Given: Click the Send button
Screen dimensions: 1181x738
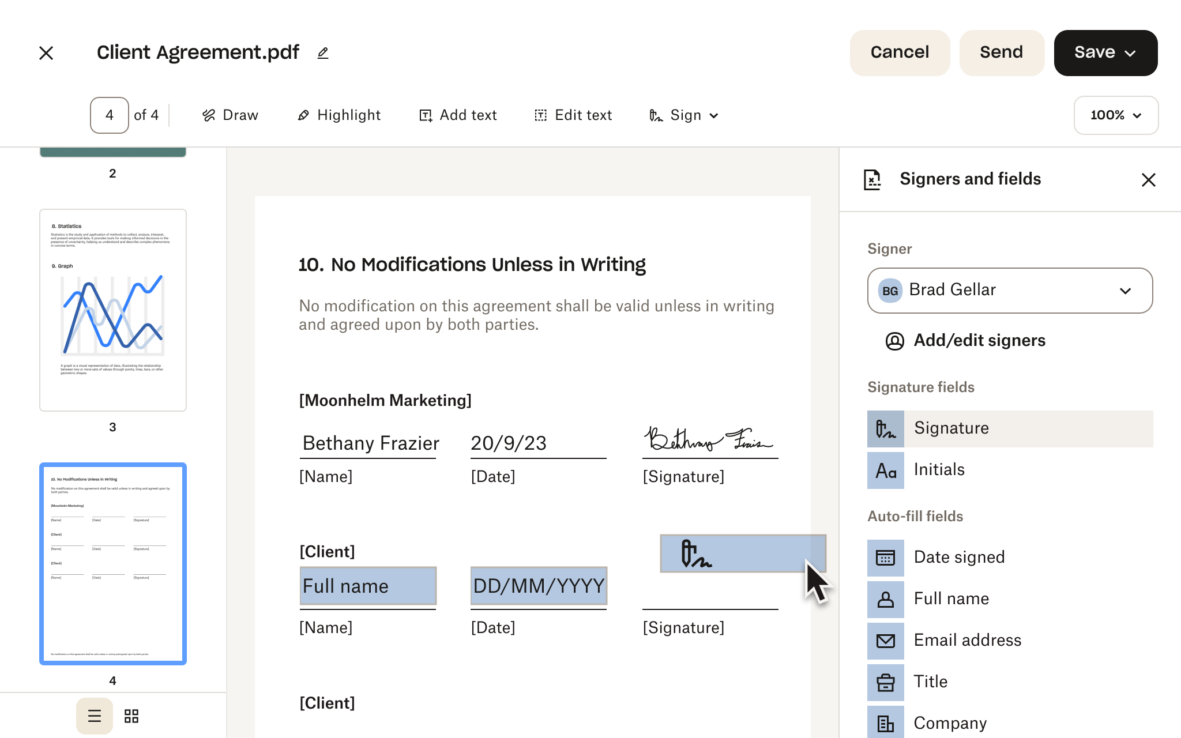Looking at the screenshot, I should tap(1002, 52).
